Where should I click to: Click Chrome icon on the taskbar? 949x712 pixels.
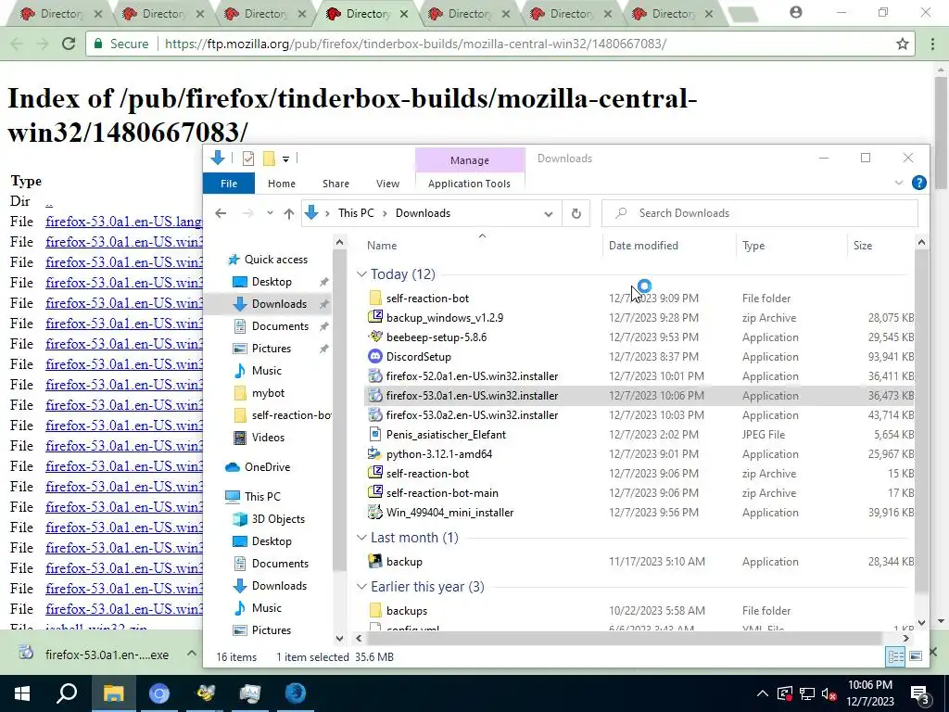(x=159, y=693)
